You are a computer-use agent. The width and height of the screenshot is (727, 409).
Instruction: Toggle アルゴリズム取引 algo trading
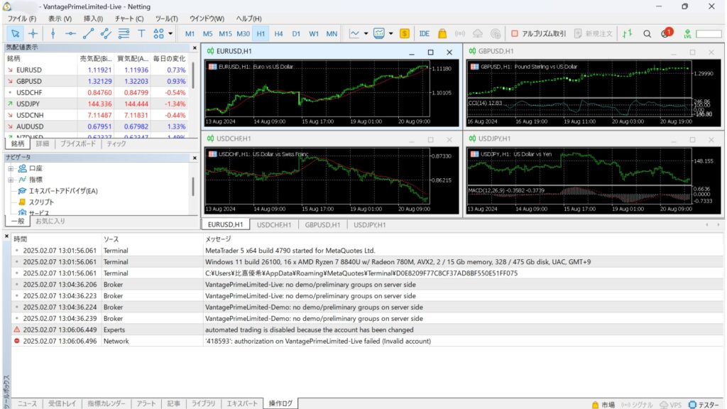click(539, 33)
